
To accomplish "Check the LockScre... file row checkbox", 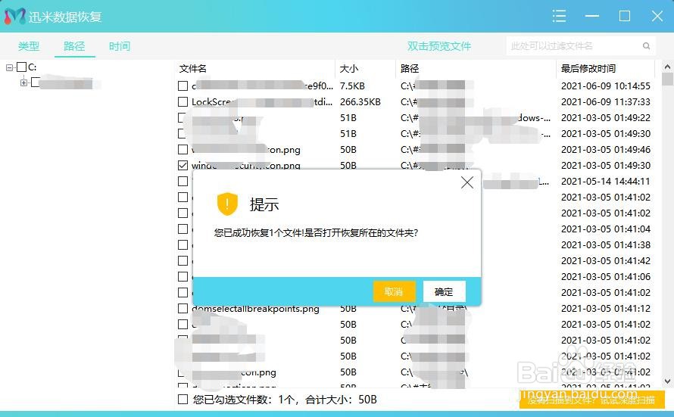I will point(183,101).
